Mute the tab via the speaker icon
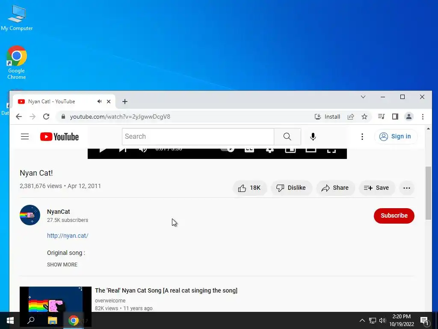438x329 pixels. (x=99, y=101)
